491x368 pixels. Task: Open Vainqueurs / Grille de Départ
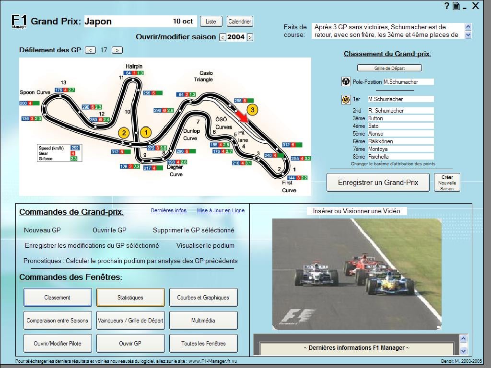pos(130,321)
